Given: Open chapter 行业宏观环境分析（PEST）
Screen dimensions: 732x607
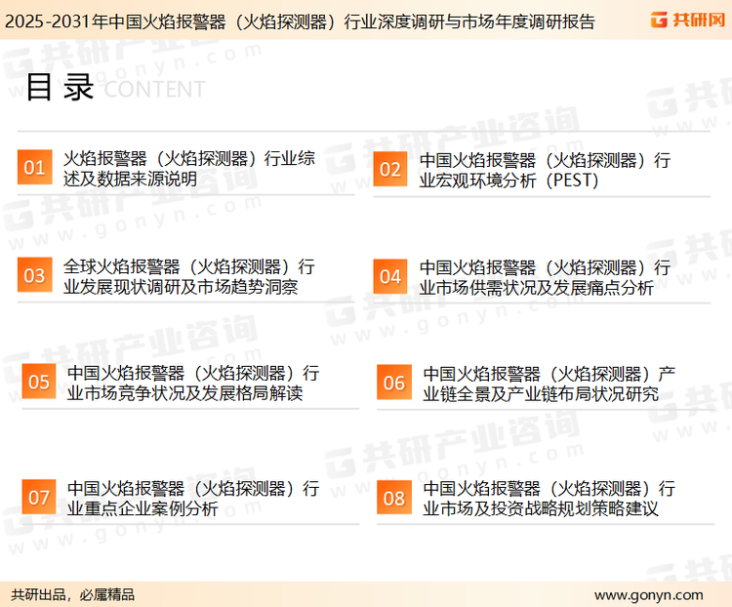Looking at the screenshot, I should pos(545,171).
